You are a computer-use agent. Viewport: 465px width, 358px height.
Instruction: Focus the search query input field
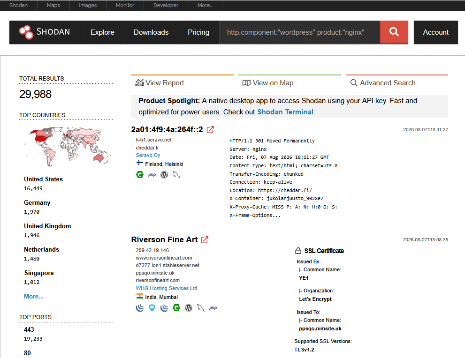tap(299, 32)
